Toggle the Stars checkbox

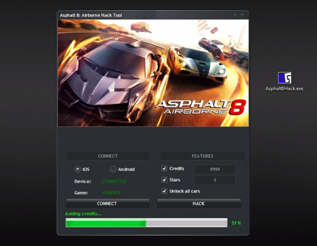point(164,180)
